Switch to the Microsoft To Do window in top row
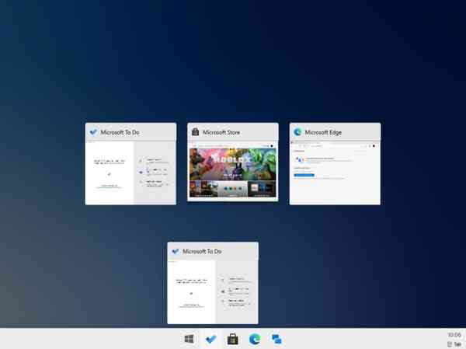Image resolution: width=466 pixels, height=349 pixels. pyautogui.click(x=130, y=173)
